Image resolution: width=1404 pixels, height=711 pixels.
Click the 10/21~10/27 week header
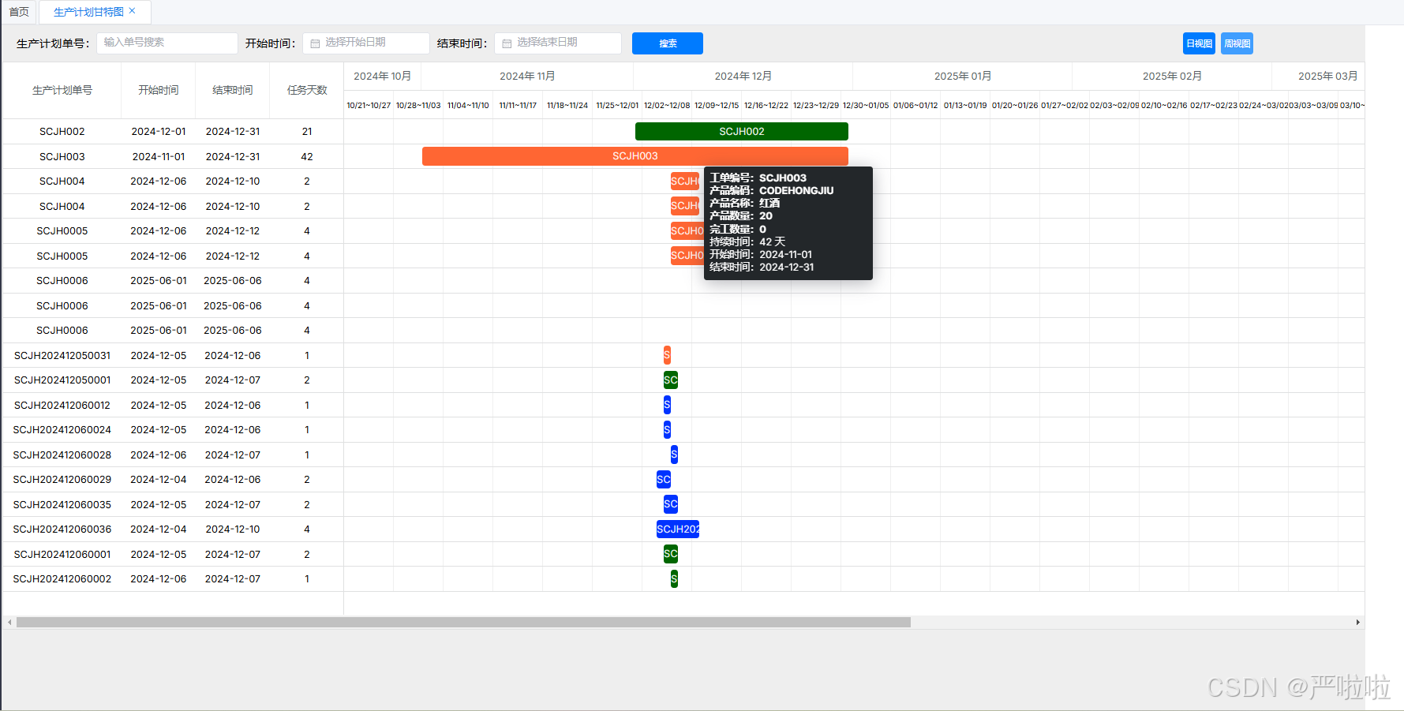(x=369, y=105)
